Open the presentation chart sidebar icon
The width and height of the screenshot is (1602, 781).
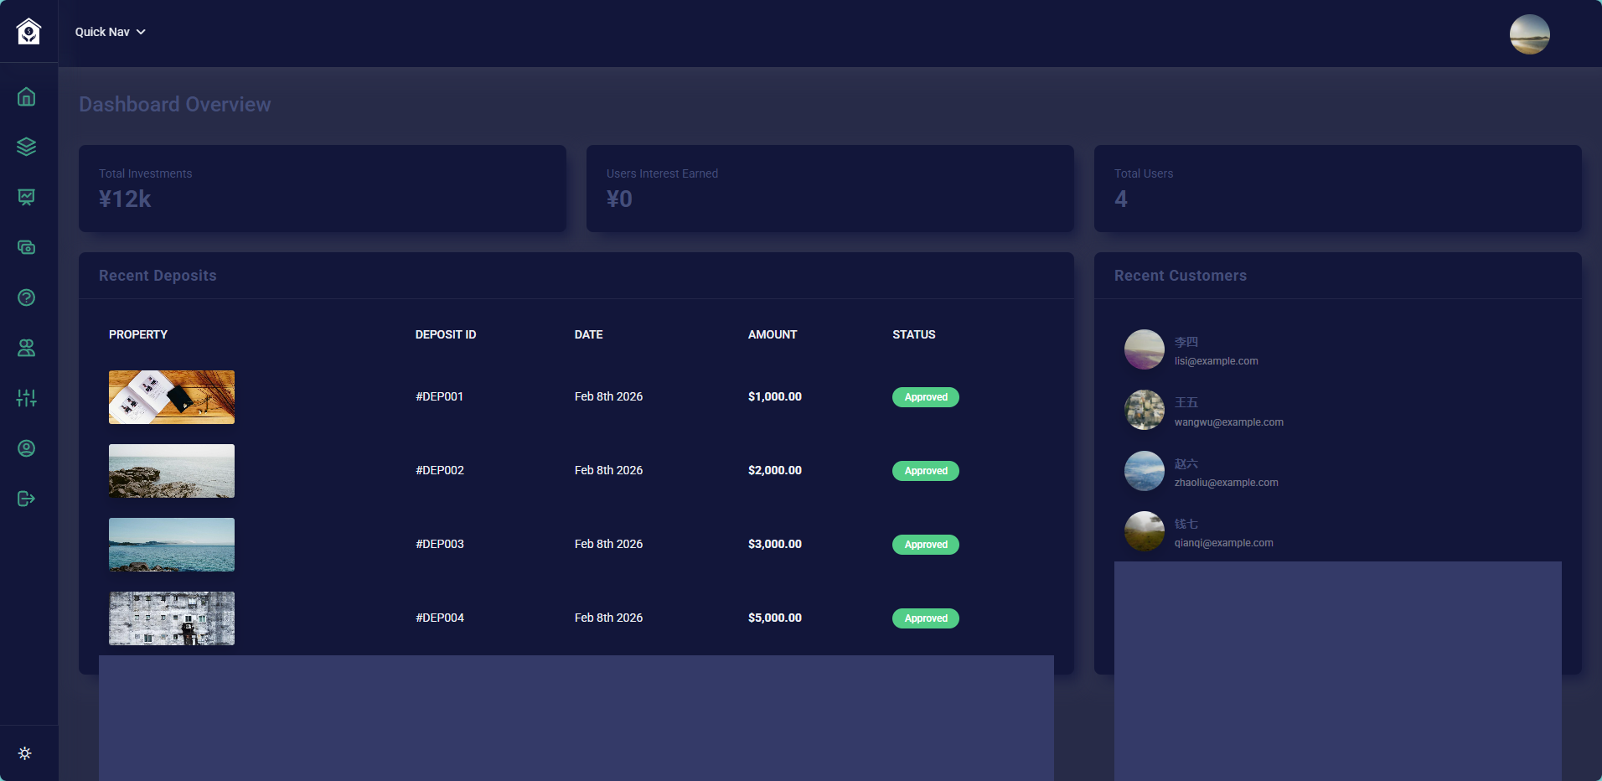click(x=27, y=197)
